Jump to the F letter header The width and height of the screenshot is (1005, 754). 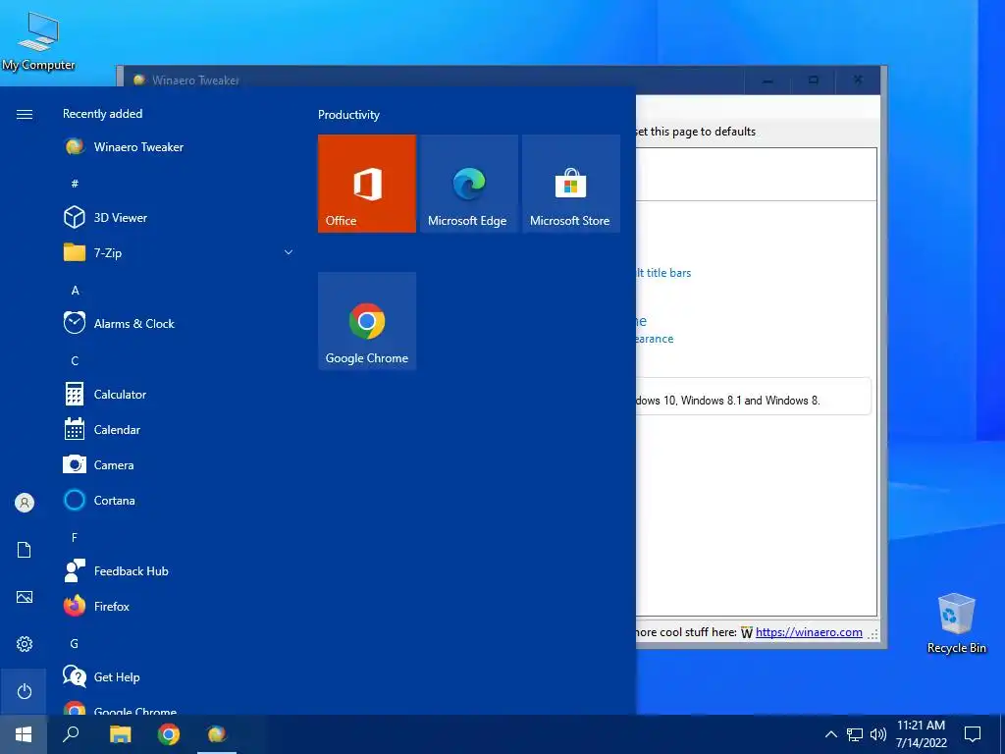(x=75, y=537)
